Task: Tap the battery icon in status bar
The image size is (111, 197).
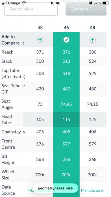Action: 106,3
